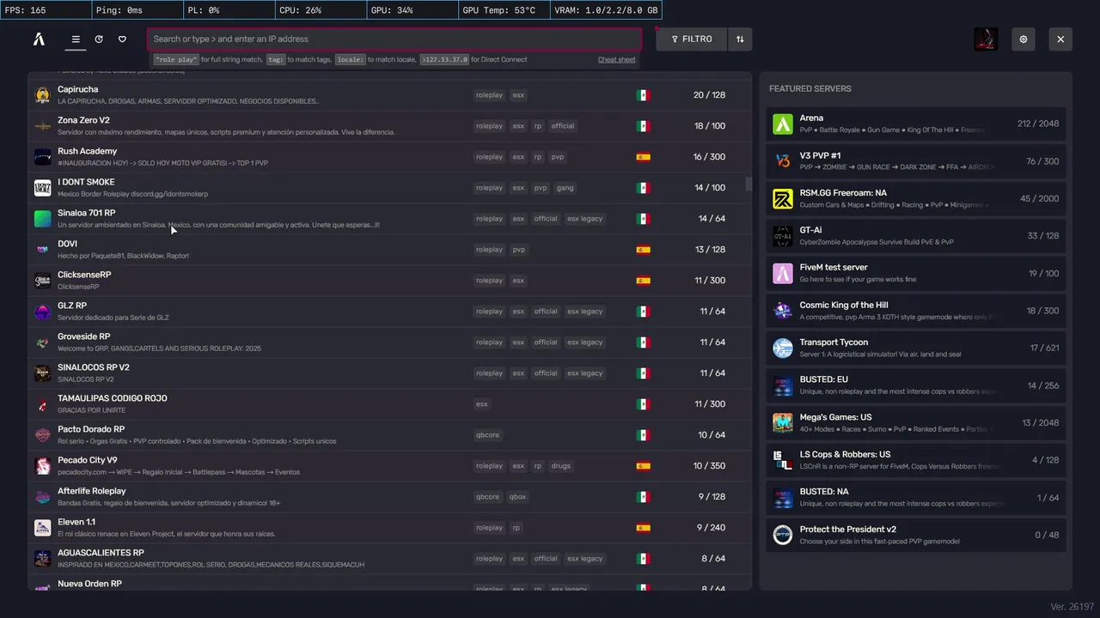
Task: Filter by 'official' tag on Zona Zero V2
Action: [563, 126]
